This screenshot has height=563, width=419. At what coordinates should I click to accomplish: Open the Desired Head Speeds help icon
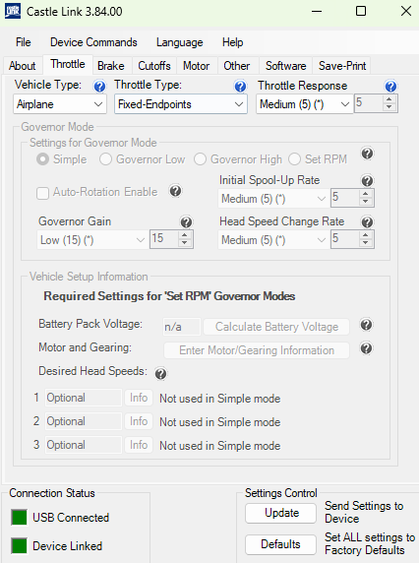160,374
